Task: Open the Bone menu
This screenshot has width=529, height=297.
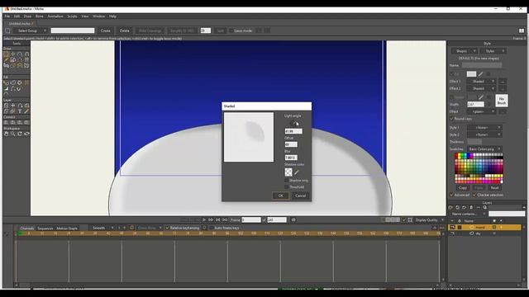Action: [40, 16]
